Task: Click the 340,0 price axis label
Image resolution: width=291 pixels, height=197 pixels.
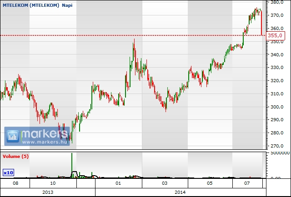Action: [277, 54]
